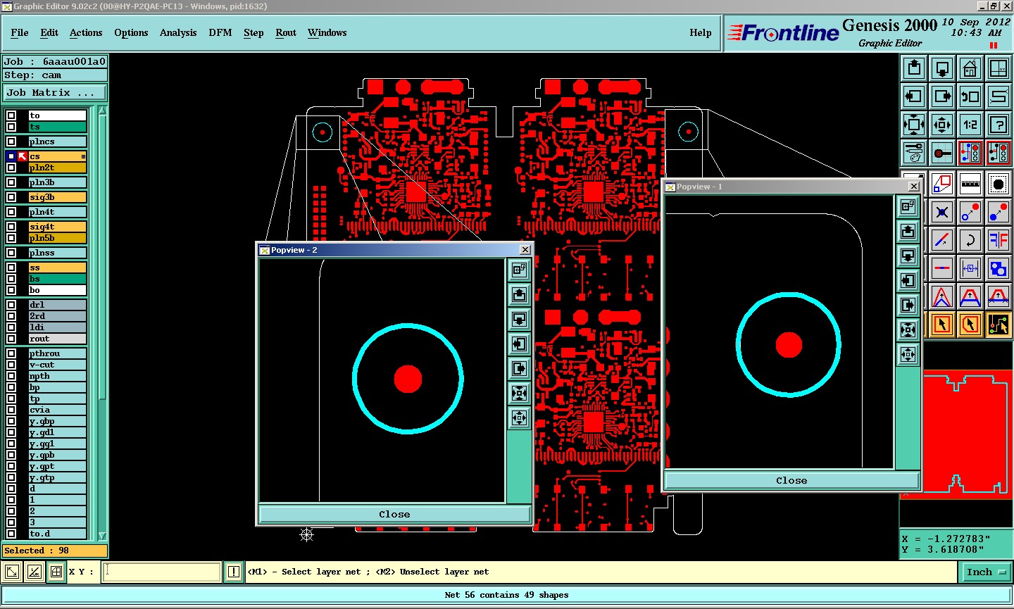Screen dimensions: 1014x609
Task: Click Close button in Popview - 2
Action: coord(394,514)
